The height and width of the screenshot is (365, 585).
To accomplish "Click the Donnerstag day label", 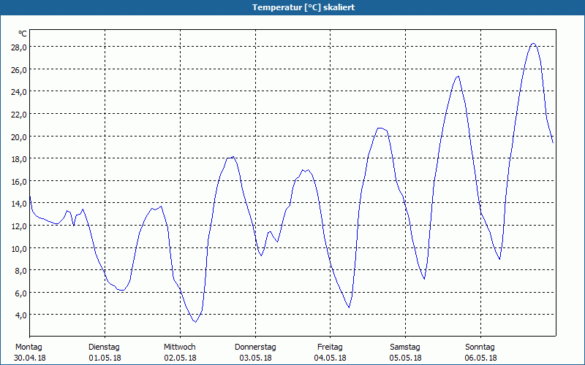I will tap(255, 347).
